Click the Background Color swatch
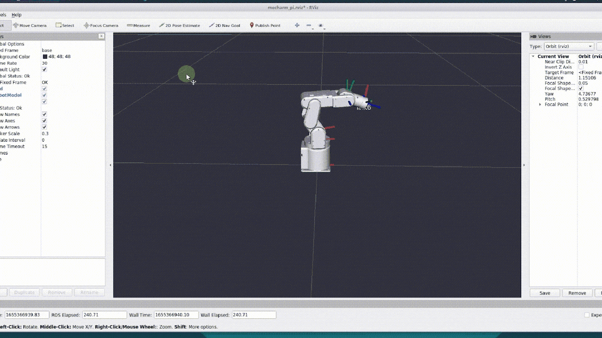Screen dimensions: 602x338 click(x=45, y=57)
